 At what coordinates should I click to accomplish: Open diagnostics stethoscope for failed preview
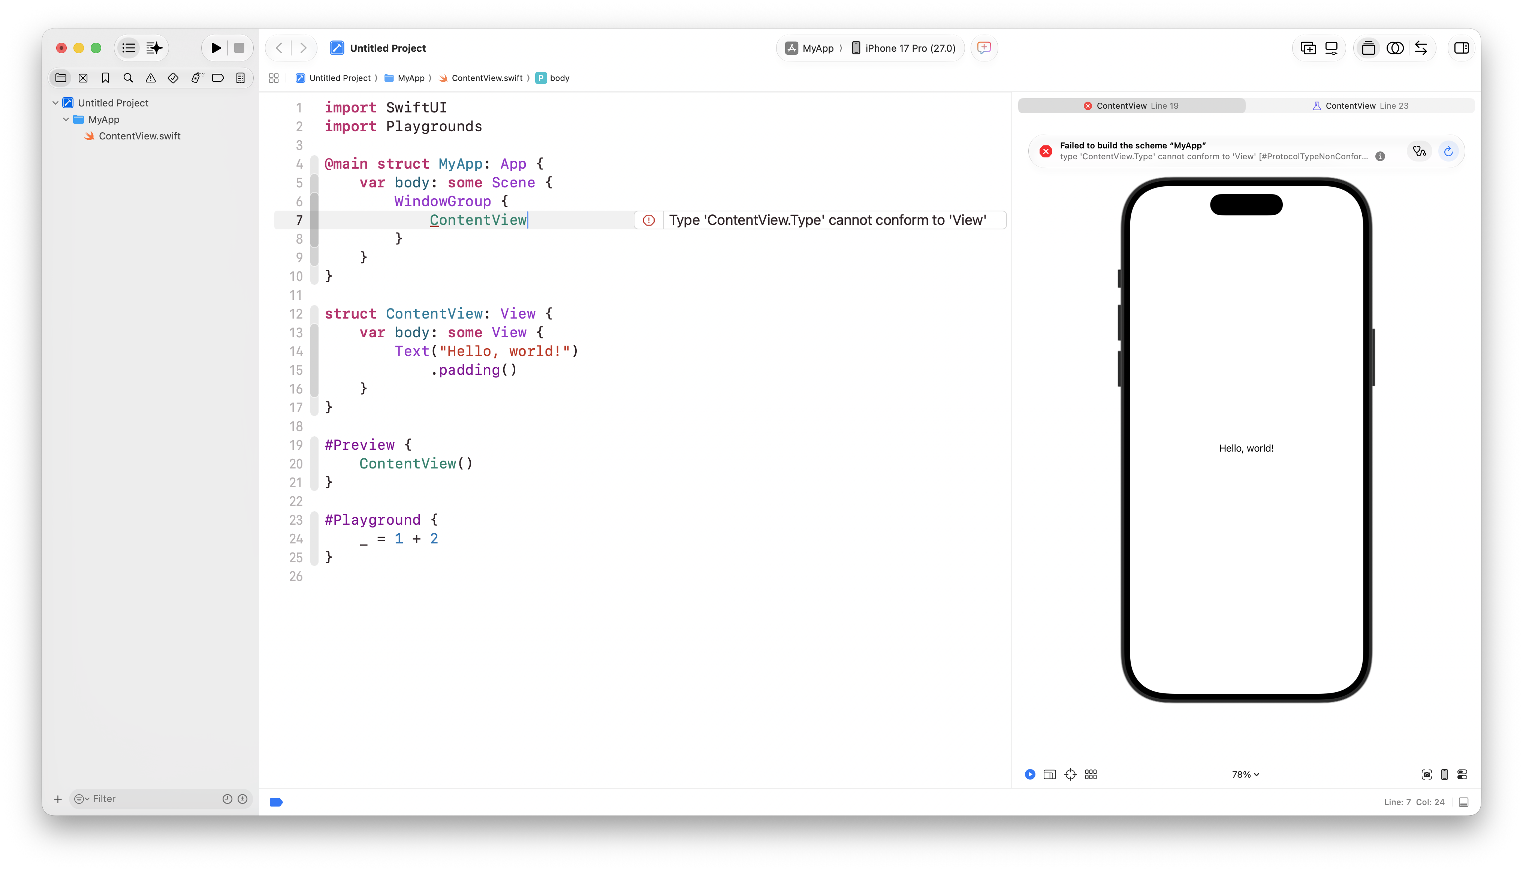tap(1420, 151)
